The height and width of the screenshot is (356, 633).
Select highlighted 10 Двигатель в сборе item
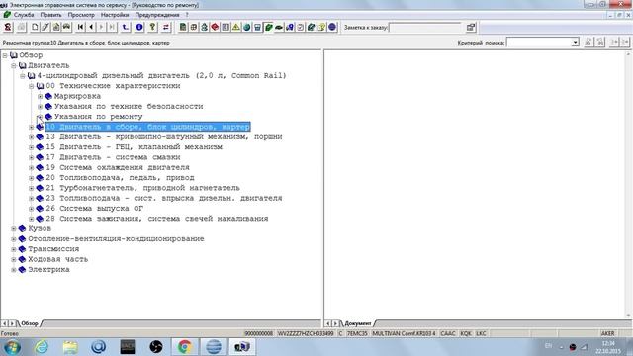(x=147, y=127)
